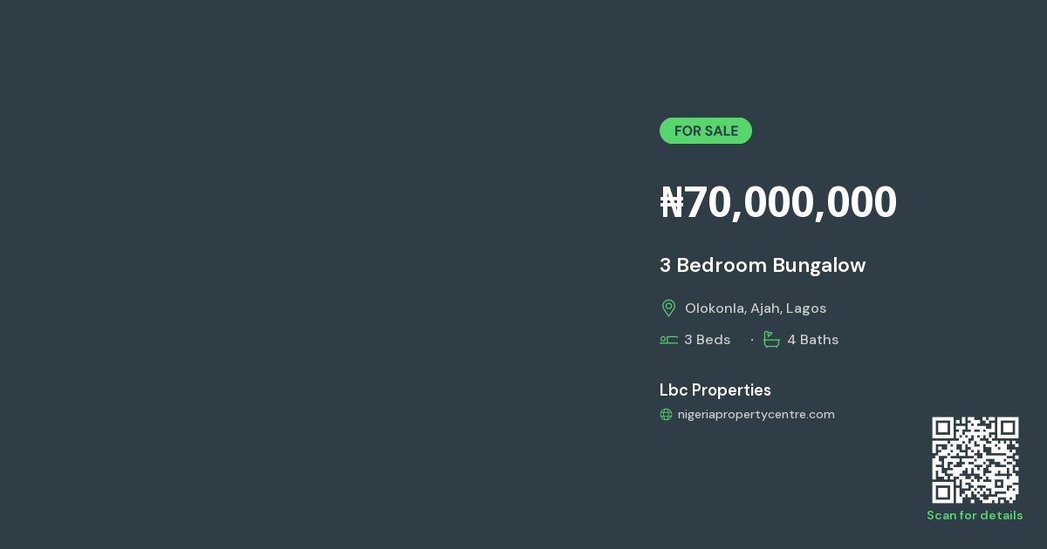Click the Naira currency symbol
Viewport: 1047px width, 549px height.
tap(672, 202)
